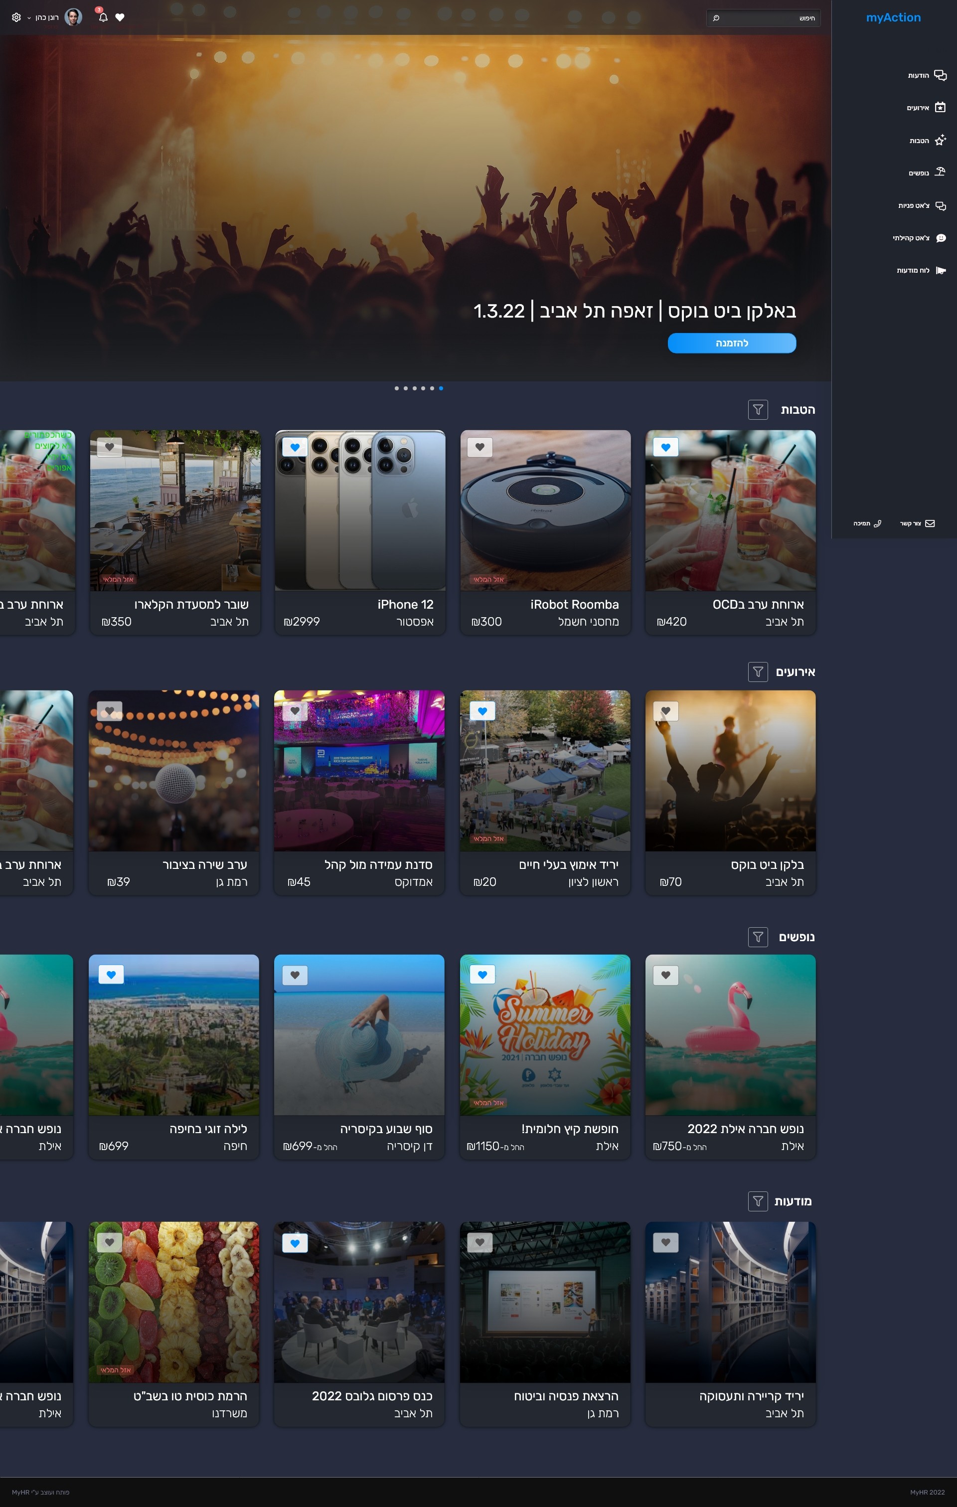Select the first carousel pagination dot
Screen dimensions: 957x1507
coord(441,389)
